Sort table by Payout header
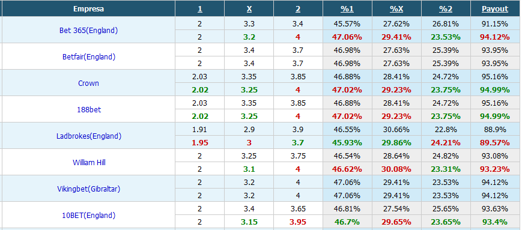This screenshot has width=522, height=230. click(x=495, y=9)
